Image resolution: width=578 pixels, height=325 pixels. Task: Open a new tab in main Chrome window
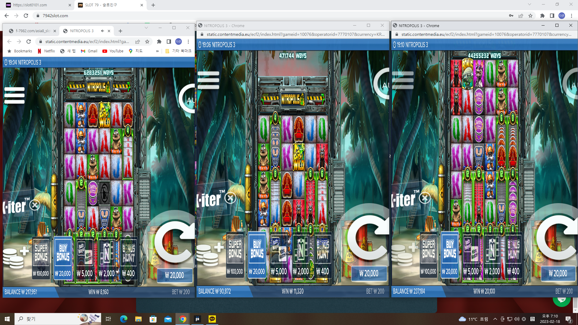tap(153, 5)
